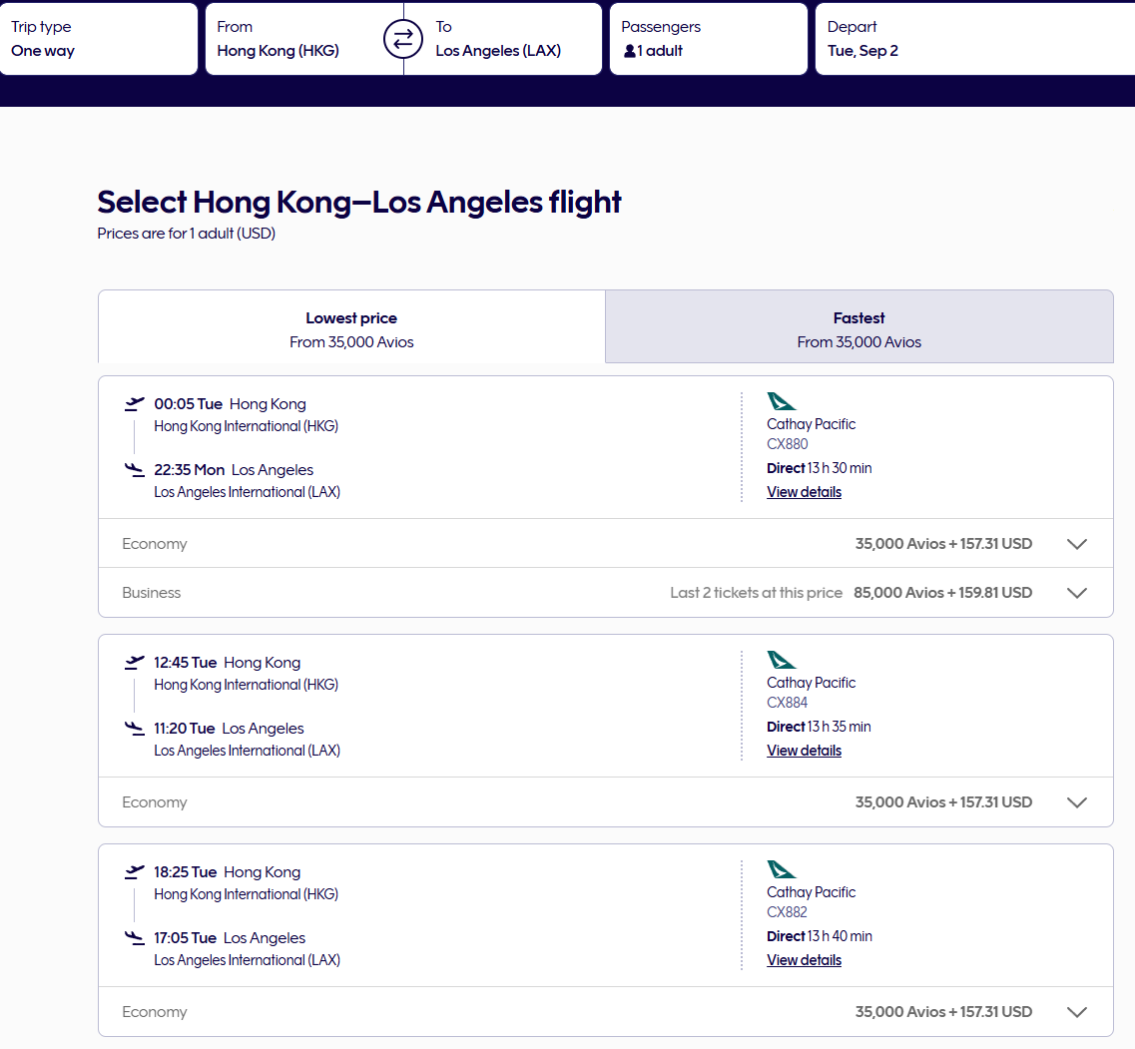Open the From Hong Kong (HKG) field
This screenshot has height=1049, width=1135.
(304, 38)
